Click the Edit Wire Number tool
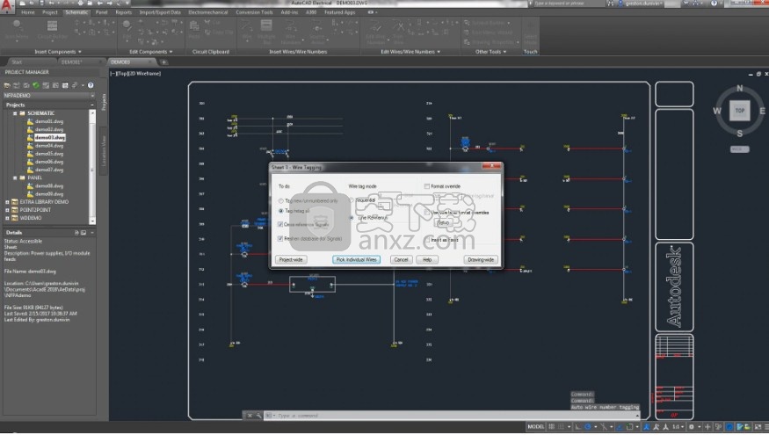 pyautogui.click(x=375, y=31)
